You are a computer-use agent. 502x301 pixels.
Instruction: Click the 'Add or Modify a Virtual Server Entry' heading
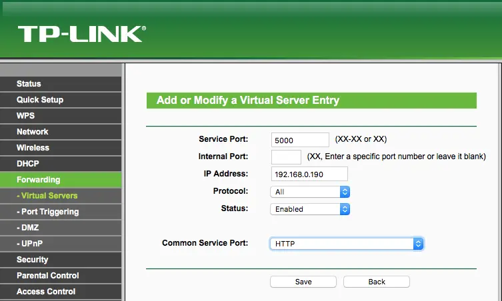tap(248, 101)
